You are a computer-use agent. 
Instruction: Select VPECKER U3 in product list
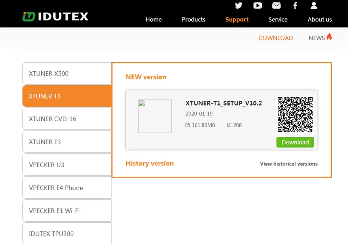[x=67, y=165]
